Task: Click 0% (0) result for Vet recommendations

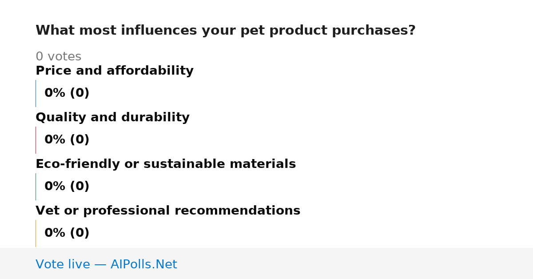Action: tap(67, 233)
